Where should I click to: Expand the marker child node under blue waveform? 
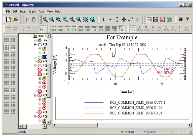[40, 53]
